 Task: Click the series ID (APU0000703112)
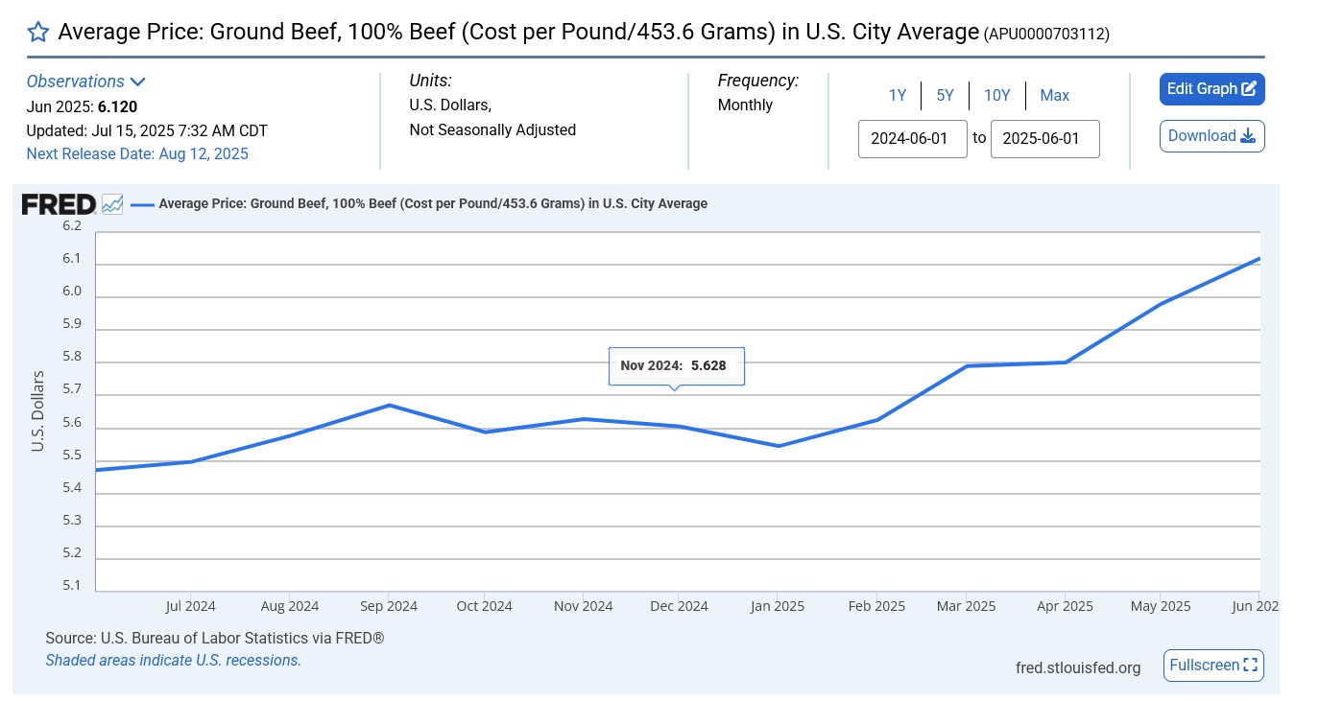(x=1046, y=35)
